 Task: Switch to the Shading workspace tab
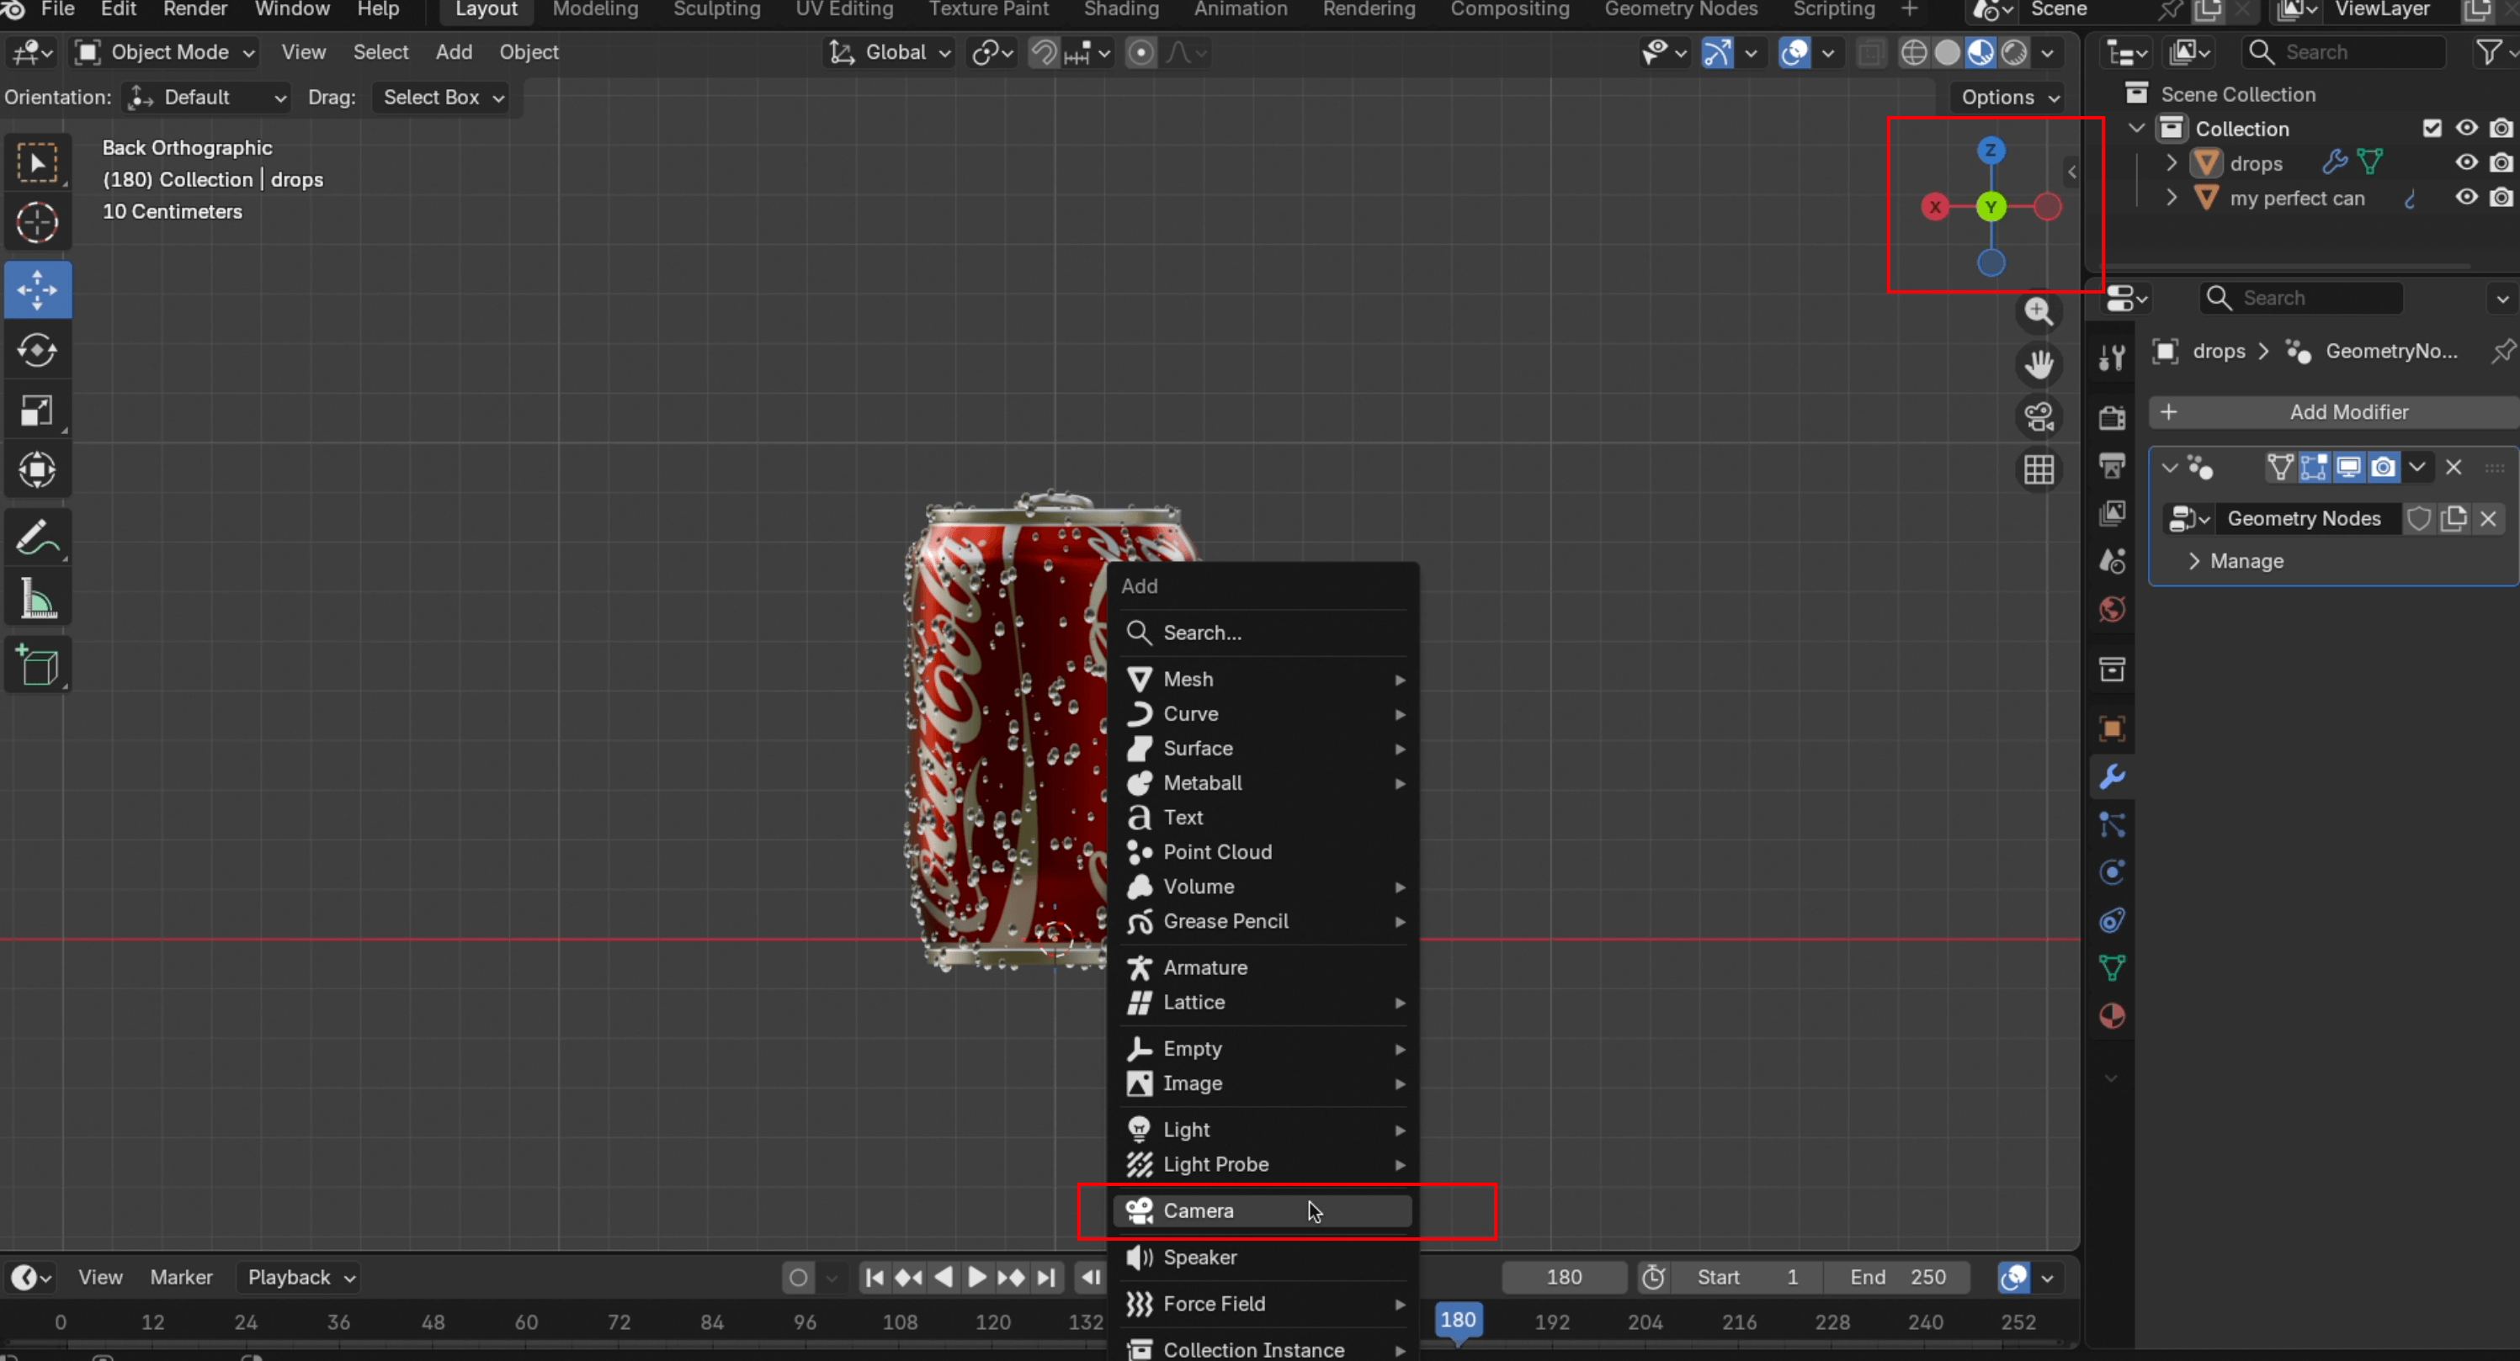click(1121, 10)
